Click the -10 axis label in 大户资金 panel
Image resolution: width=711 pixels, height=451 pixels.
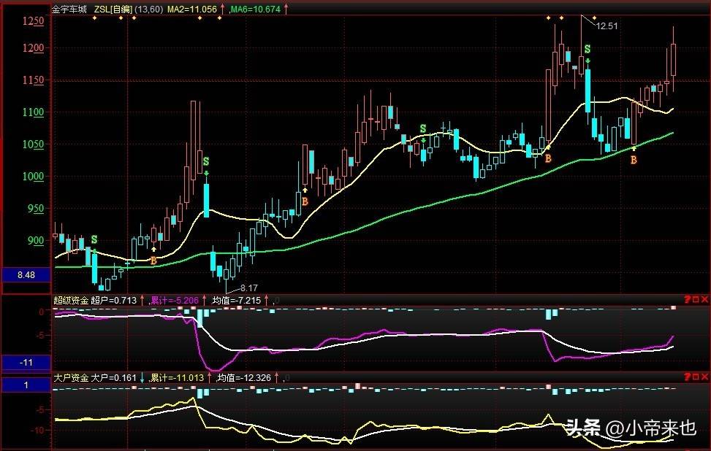click(38, 430)
